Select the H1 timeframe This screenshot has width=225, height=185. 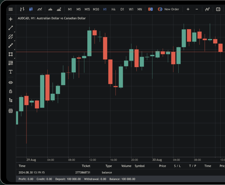pyautogui.click(x=105, y=9)
